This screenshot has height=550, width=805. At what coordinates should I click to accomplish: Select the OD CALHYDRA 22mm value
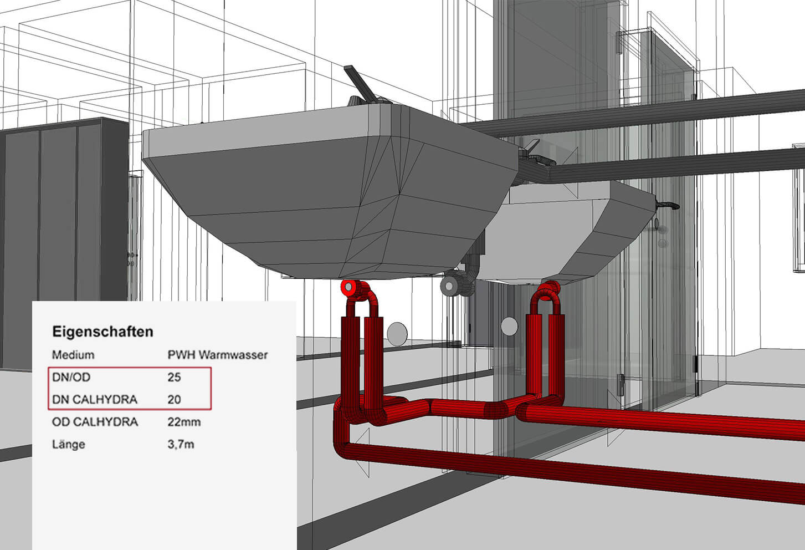184,422
